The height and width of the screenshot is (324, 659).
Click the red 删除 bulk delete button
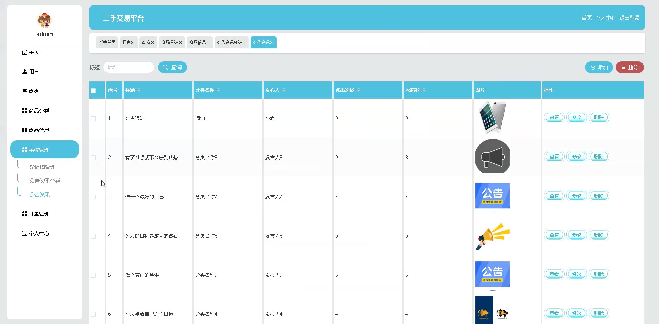pyautogui.click(x=629, y=68)
